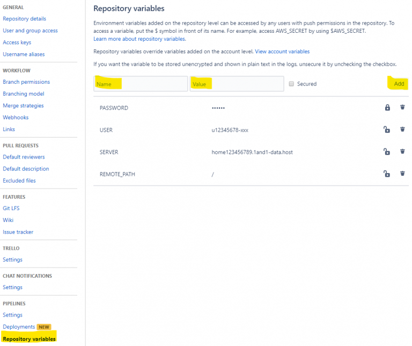Click the lock icon for PASSWORD variable

[x=387, y=107]
